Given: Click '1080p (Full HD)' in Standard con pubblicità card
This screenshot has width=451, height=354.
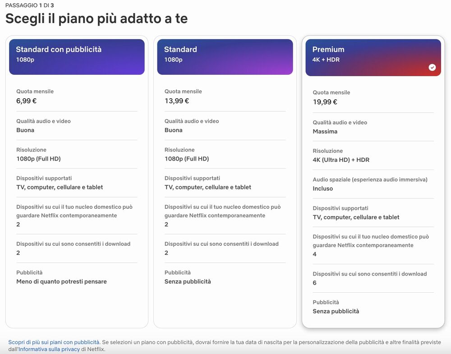Looking at the screenshot, I should (x=38, y=159).
